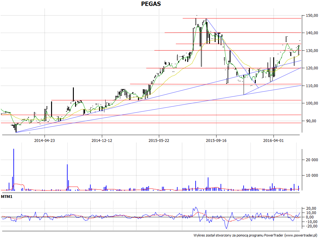The height and width of the screenshot is (239, 319).
Task: Click the 2016-04-01 date label
Action: point(274,140)
